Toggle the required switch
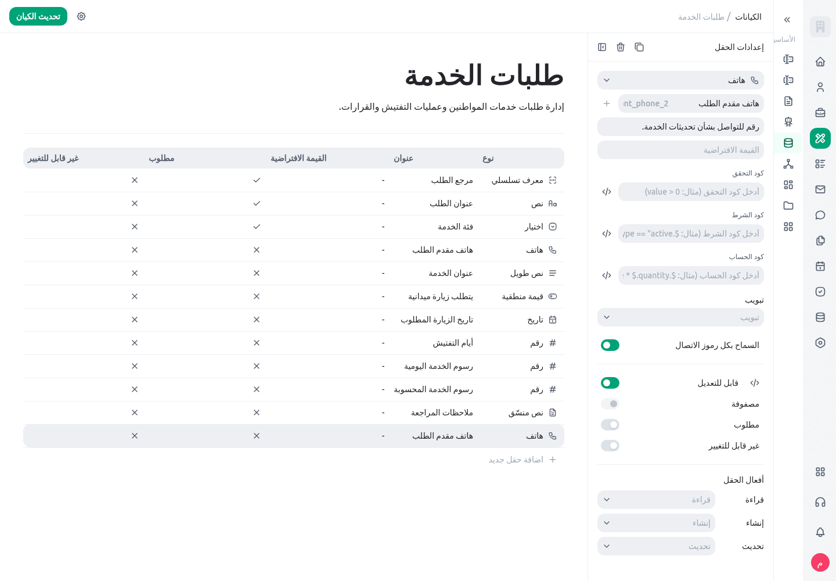Viewport: 836px width, 581px height. tap(610, 425)
